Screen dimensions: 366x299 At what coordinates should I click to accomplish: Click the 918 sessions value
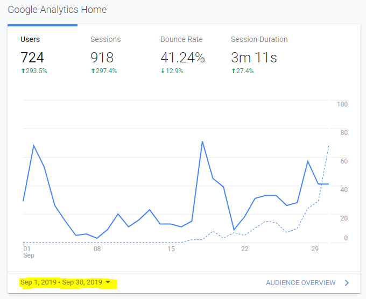(102, 58)
